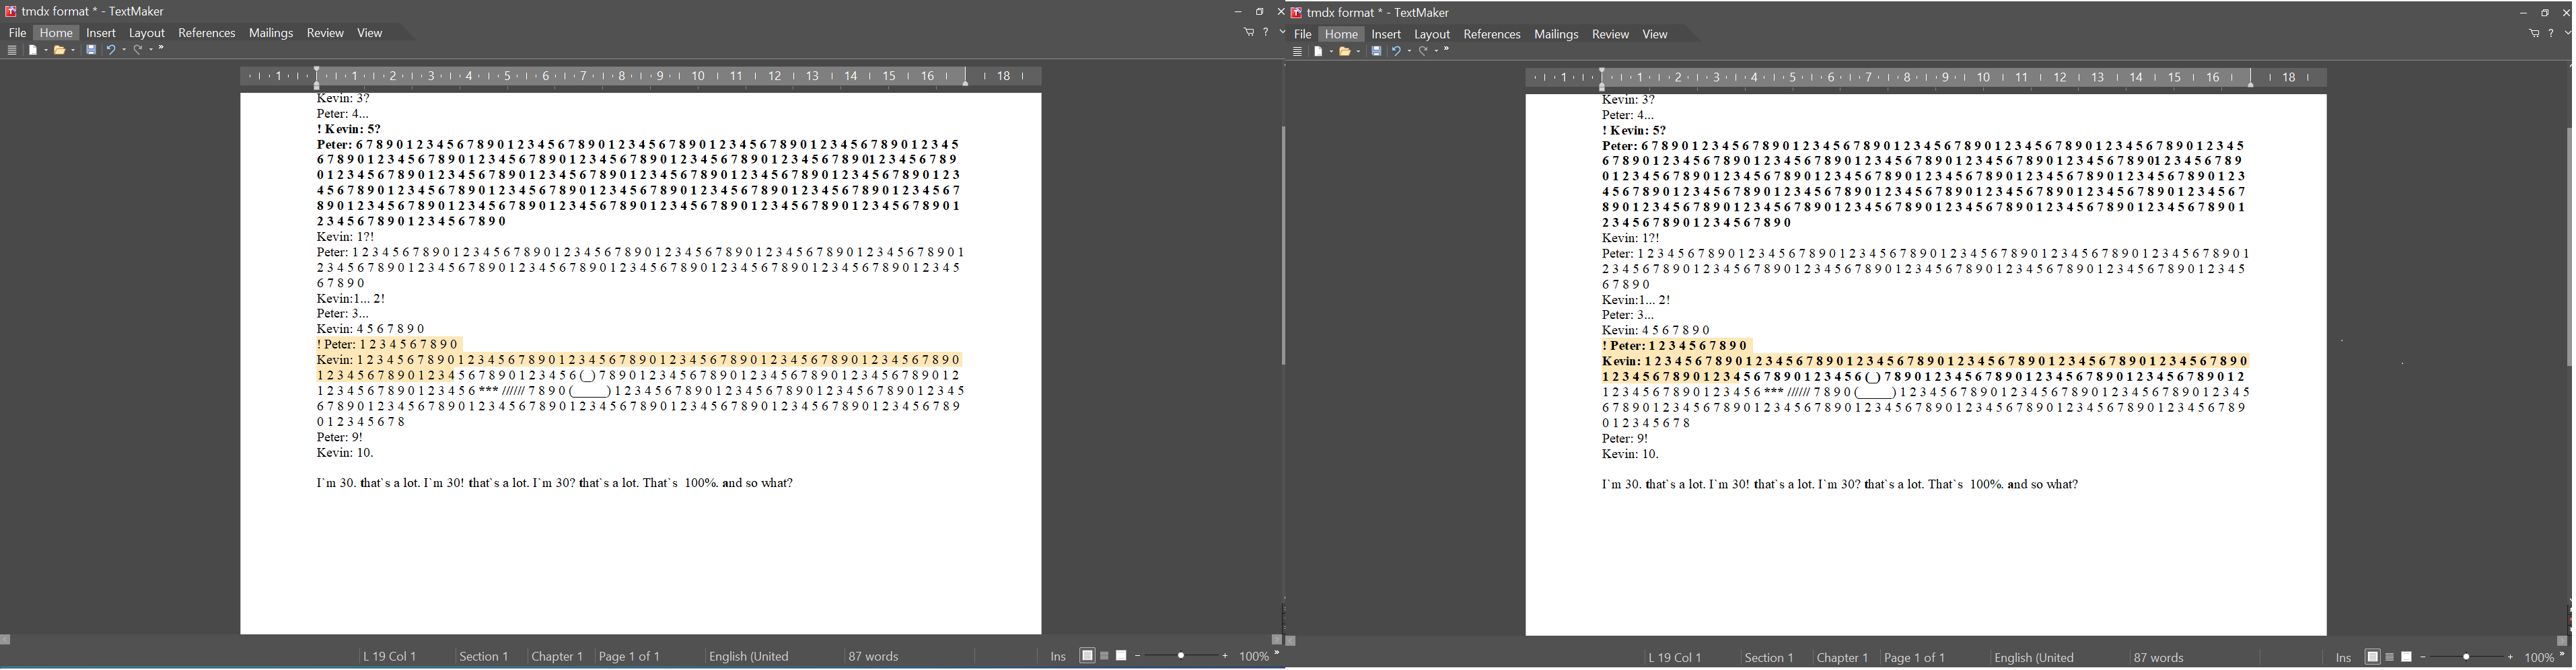Screen dimensions: 2576x670
Task: Click the Redo arrow in the right window
Action: (1424, 52)
